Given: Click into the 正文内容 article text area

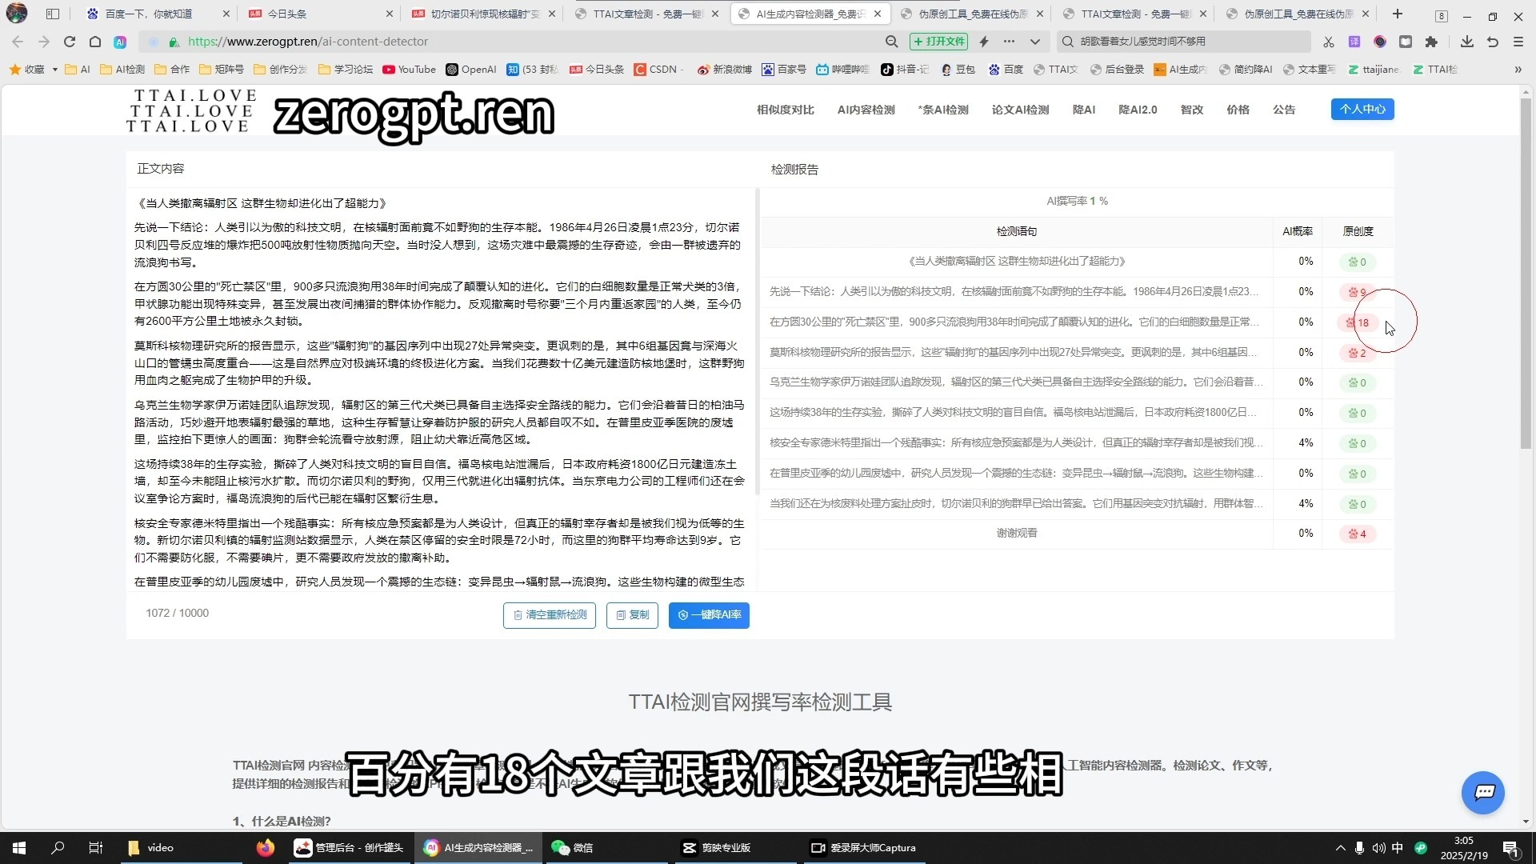Looking at the screenshot, I should (442, 390).
